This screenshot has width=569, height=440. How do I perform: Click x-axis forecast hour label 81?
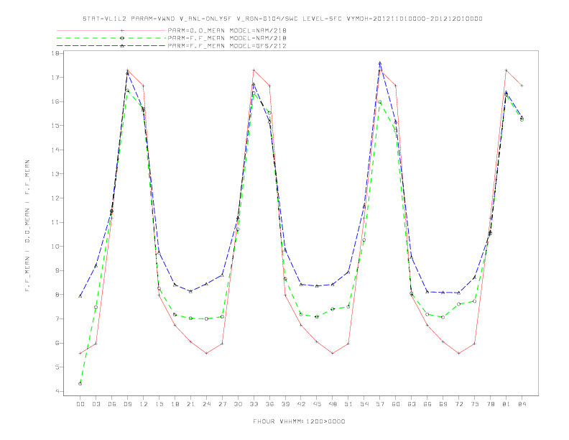click(x=506, y=404)
